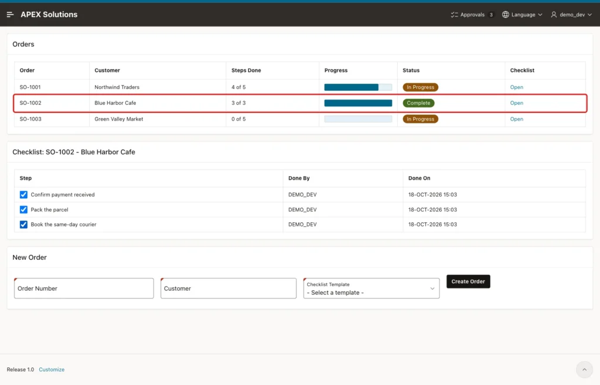
Task: Focus the Customer input field
Action: click(x=229, y=288)
